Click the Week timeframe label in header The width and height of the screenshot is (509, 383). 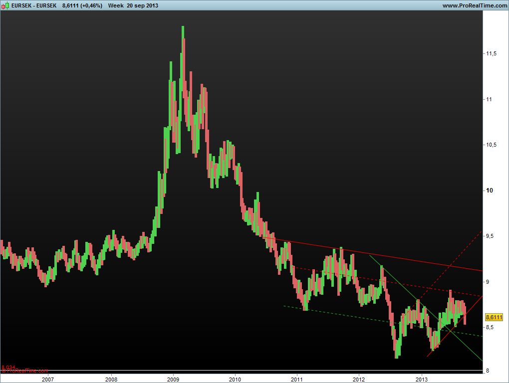[116, 5]
